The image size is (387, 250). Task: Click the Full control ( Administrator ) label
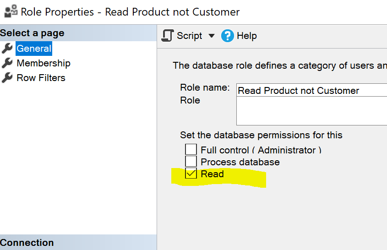click(x=261, y=150)
